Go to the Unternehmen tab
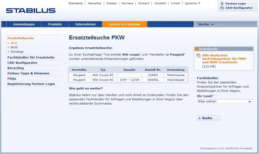 tap(85, 24)
